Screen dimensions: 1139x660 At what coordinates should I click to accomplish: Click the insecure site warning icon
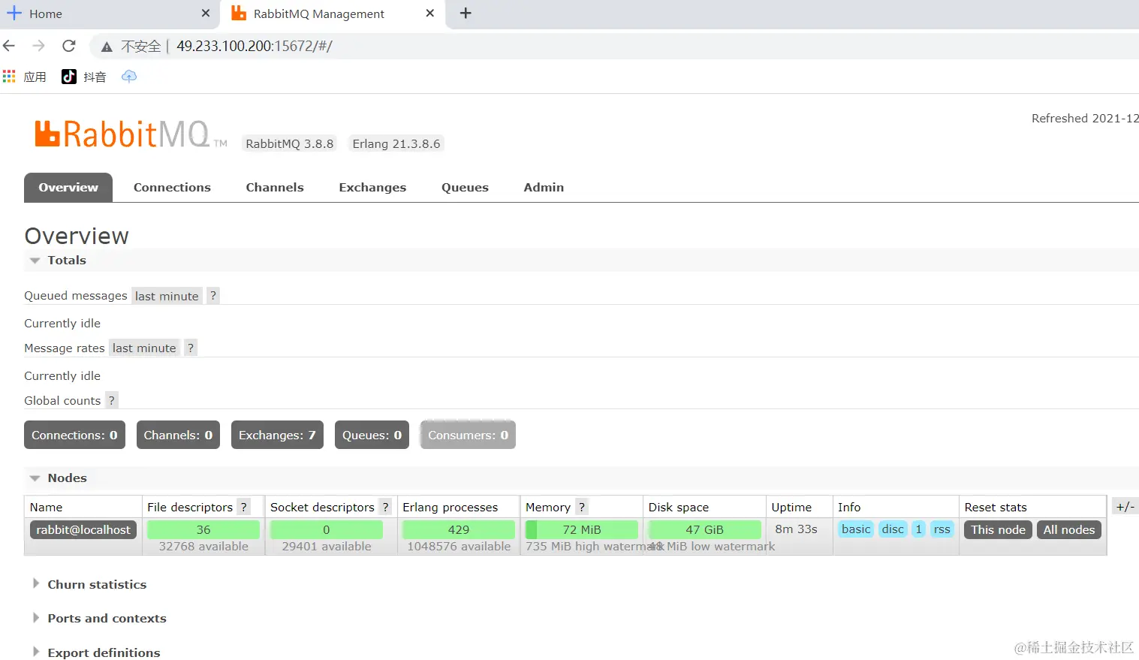(107, 47)
